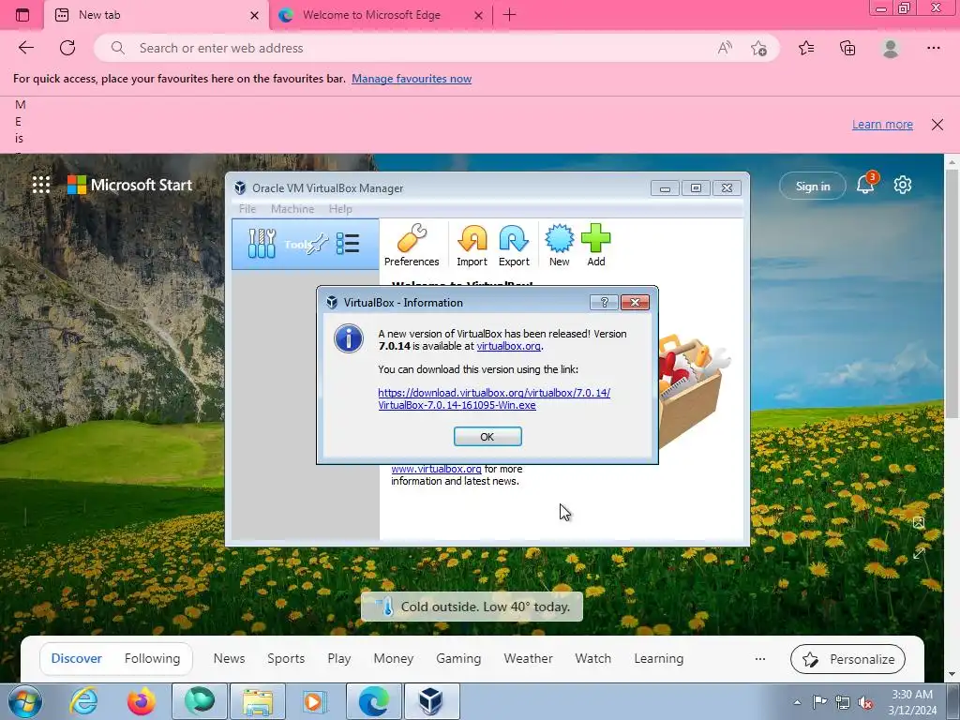This screenshot has width=960, height=720.
Task: Open the Learning category
Action: [659, 658]
